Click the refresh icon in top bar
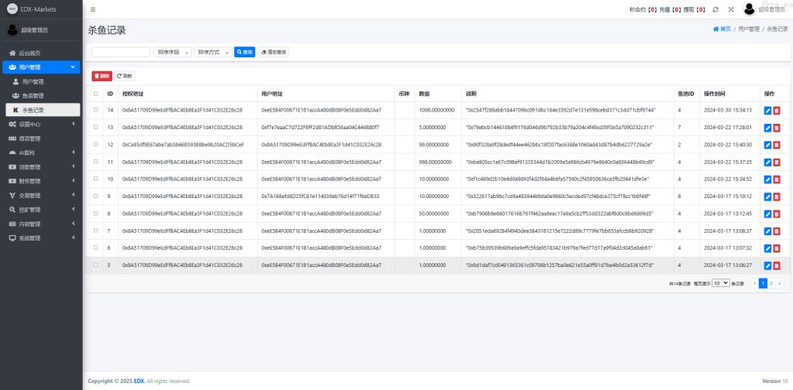This screenshot has width=793, height=390. (x=716, y=9)
